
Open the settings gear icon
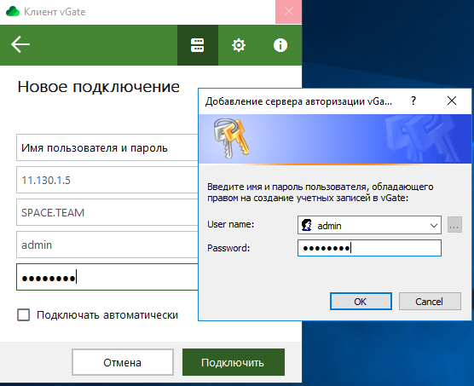(x=239, y=45)
